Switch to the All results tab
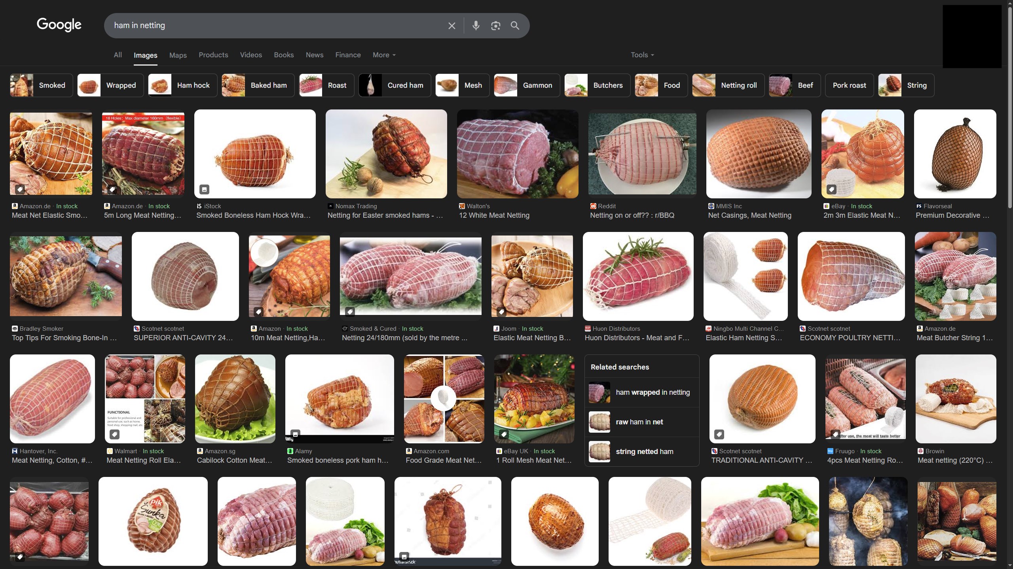The height and width of the screenshot is (569, 1013). click(x=118, y=55)
